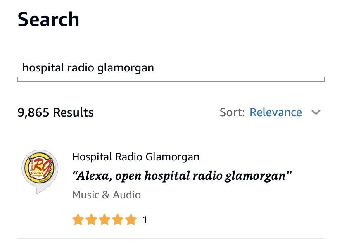
Task: Select the Alexa, open hospital radio glamorgan phrase
Action: click(182, 176)
